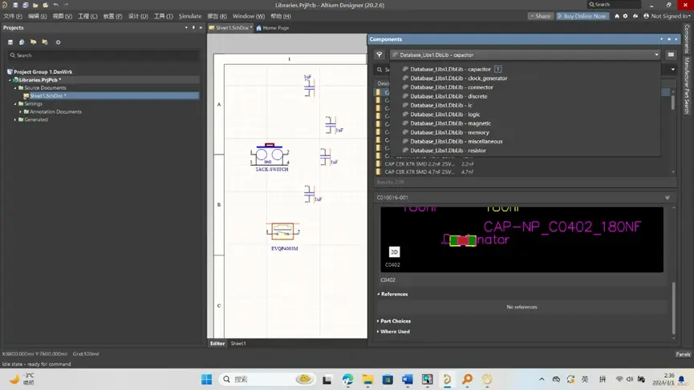Screen dimensions: 694x390
Task: Click the save icon in title bar
Action: coord(15,5)
